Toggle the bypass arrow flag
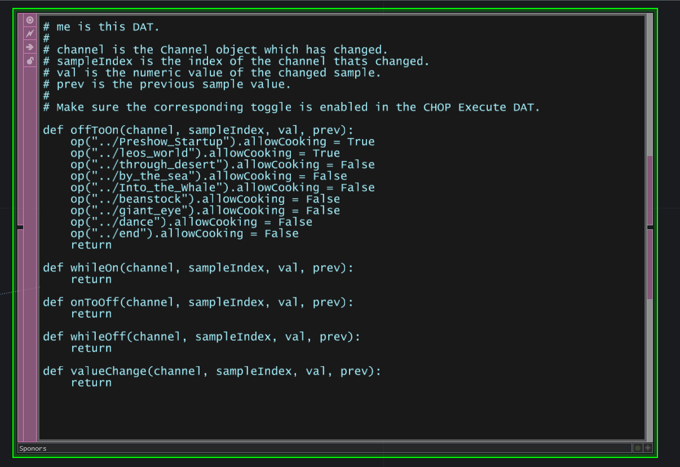The height and width of the screenshot is (467, 680). click(x=30, y=47)
